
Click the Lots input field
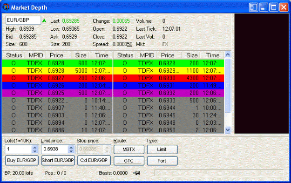tap(18, 149)
